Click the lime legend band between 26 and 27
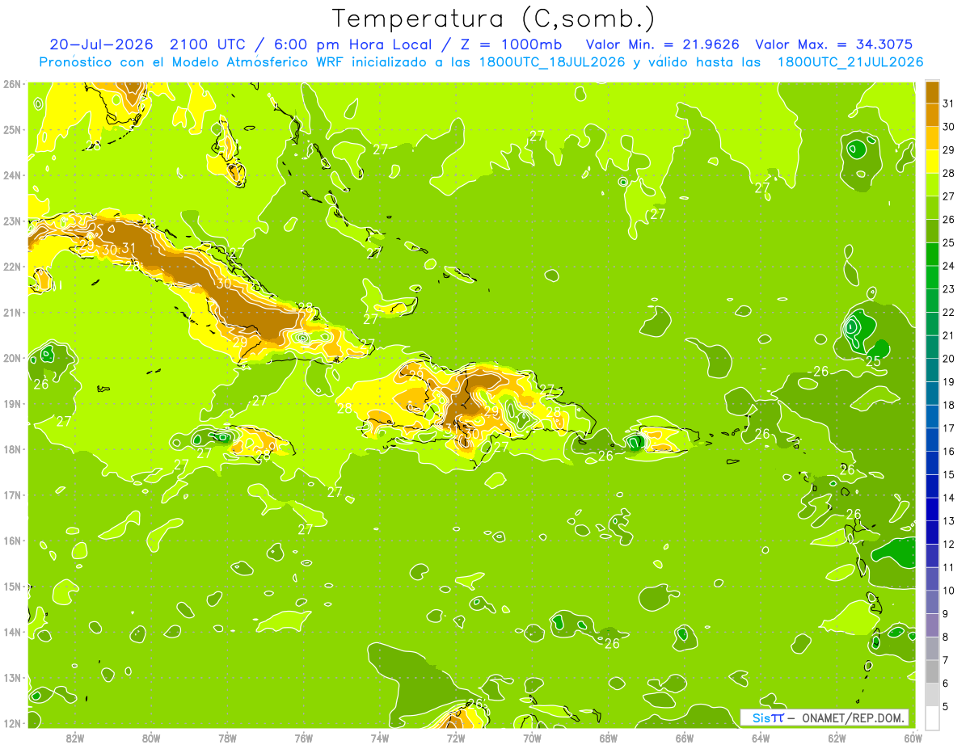The height and width of the screenshot is (749, 970). tap(932, 207)
